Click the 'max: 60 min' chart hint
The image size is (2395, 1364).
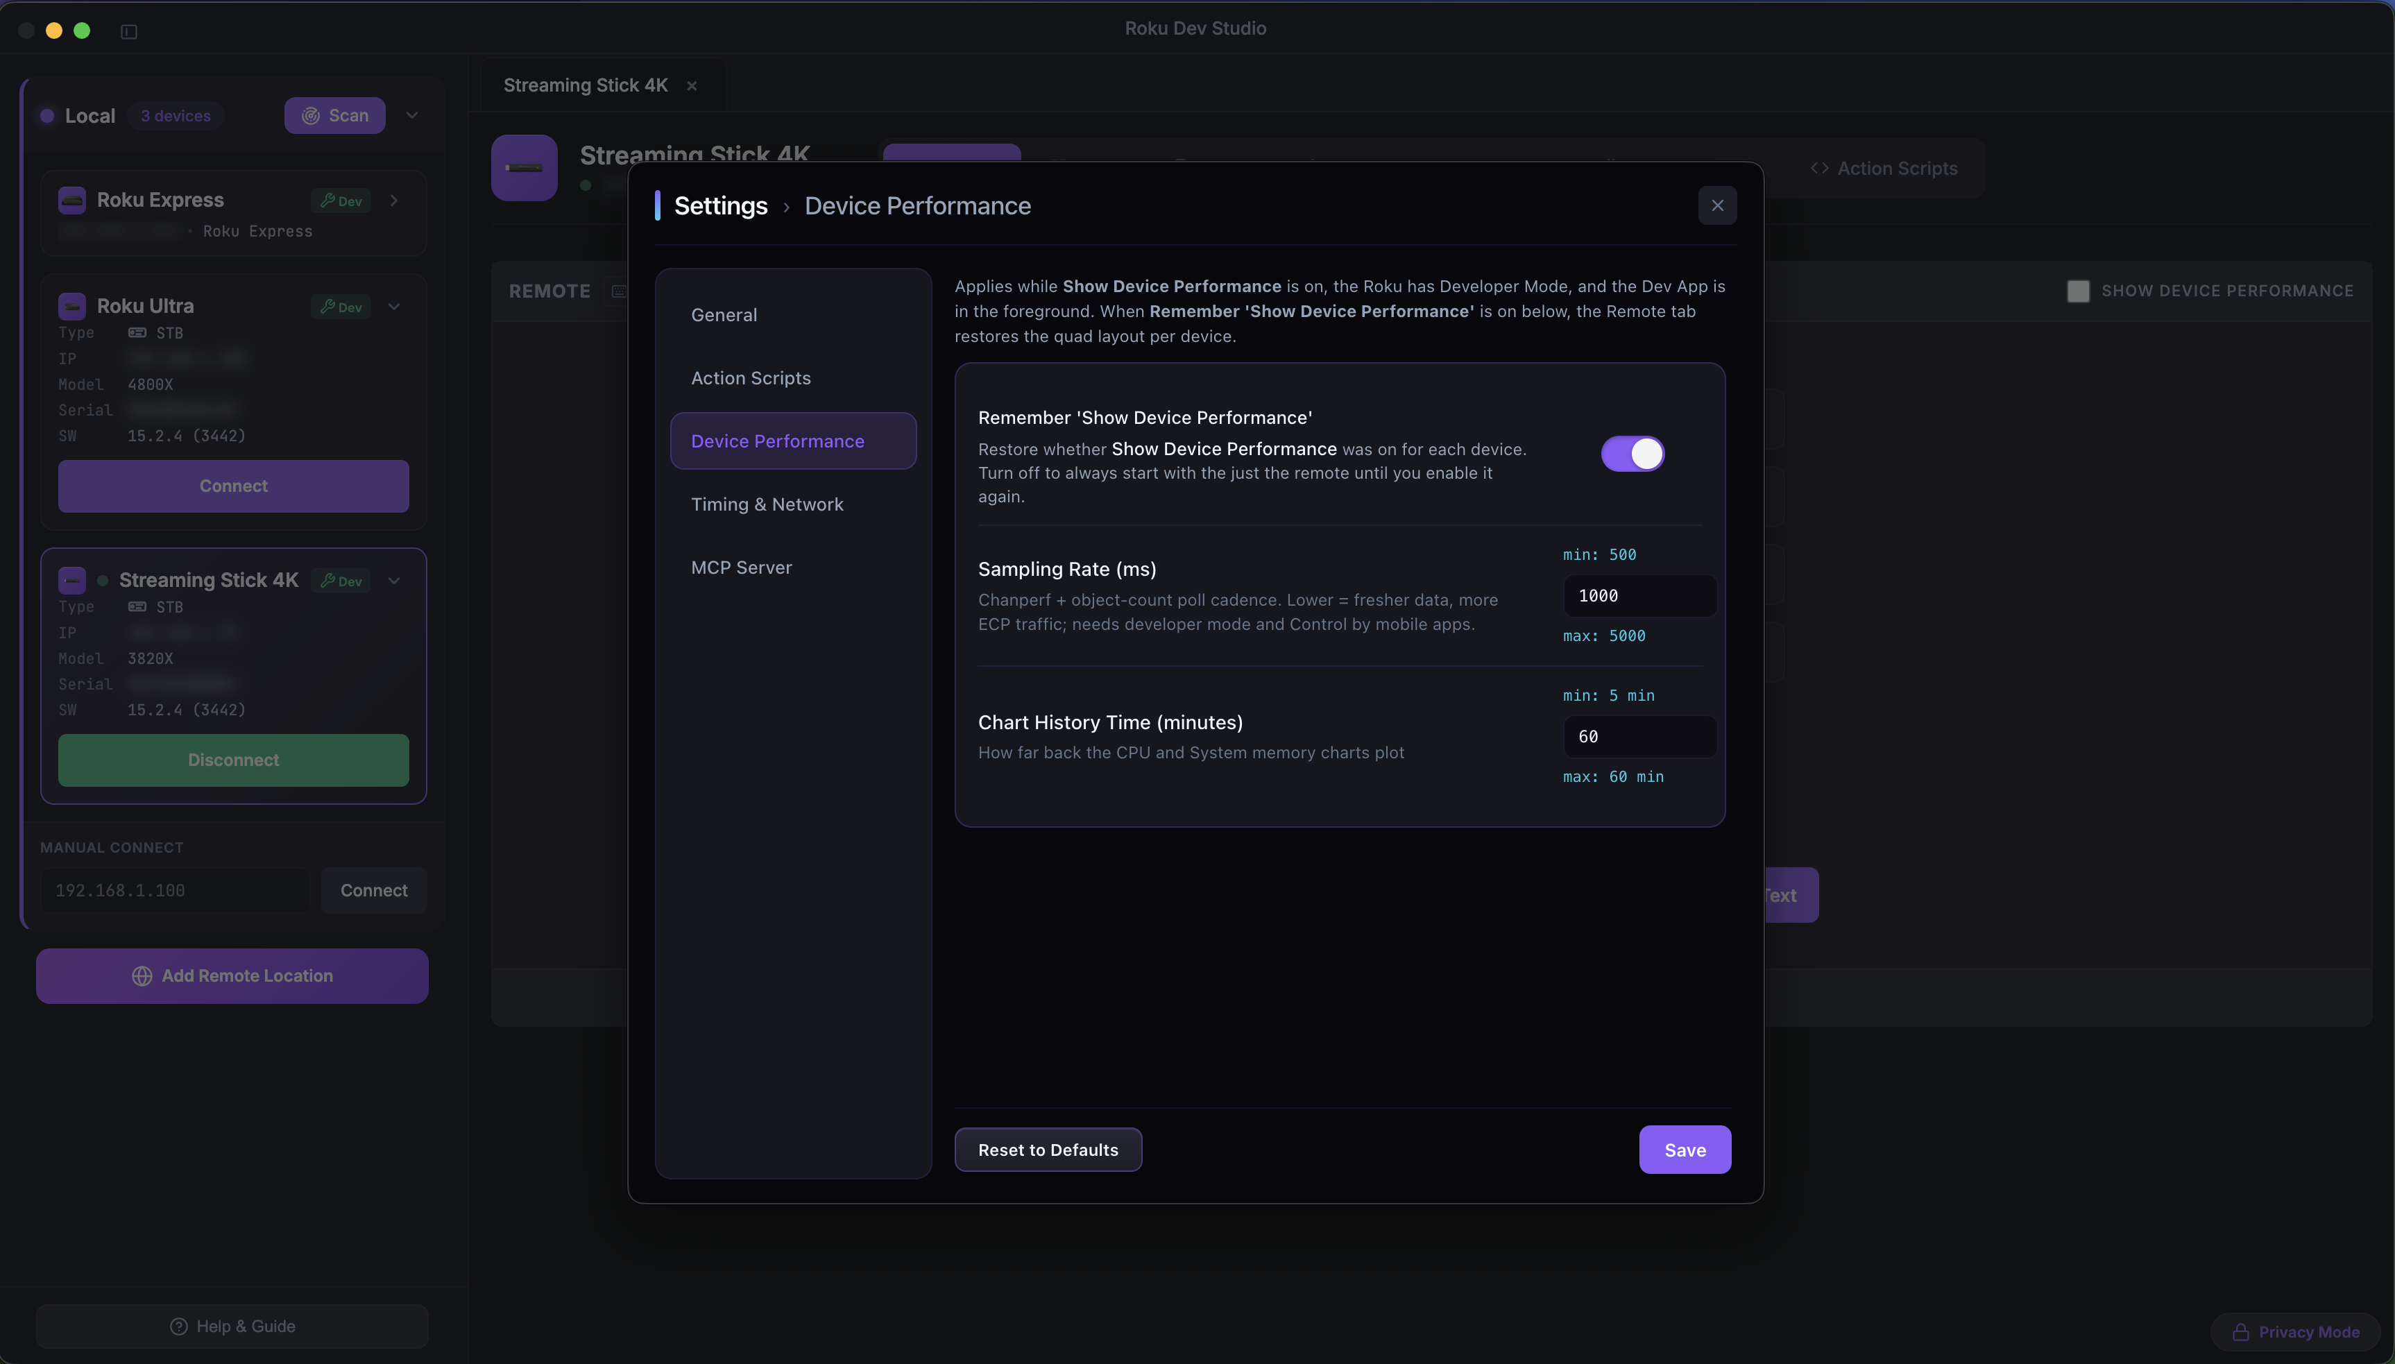click(1613, 776)
